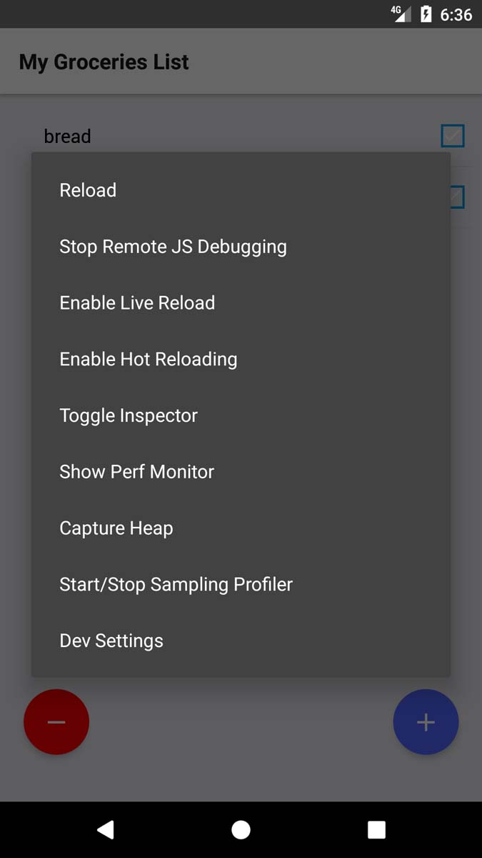Open Dev Settings from menu
The height and width of the screenshot is (858, 482).
111,641
